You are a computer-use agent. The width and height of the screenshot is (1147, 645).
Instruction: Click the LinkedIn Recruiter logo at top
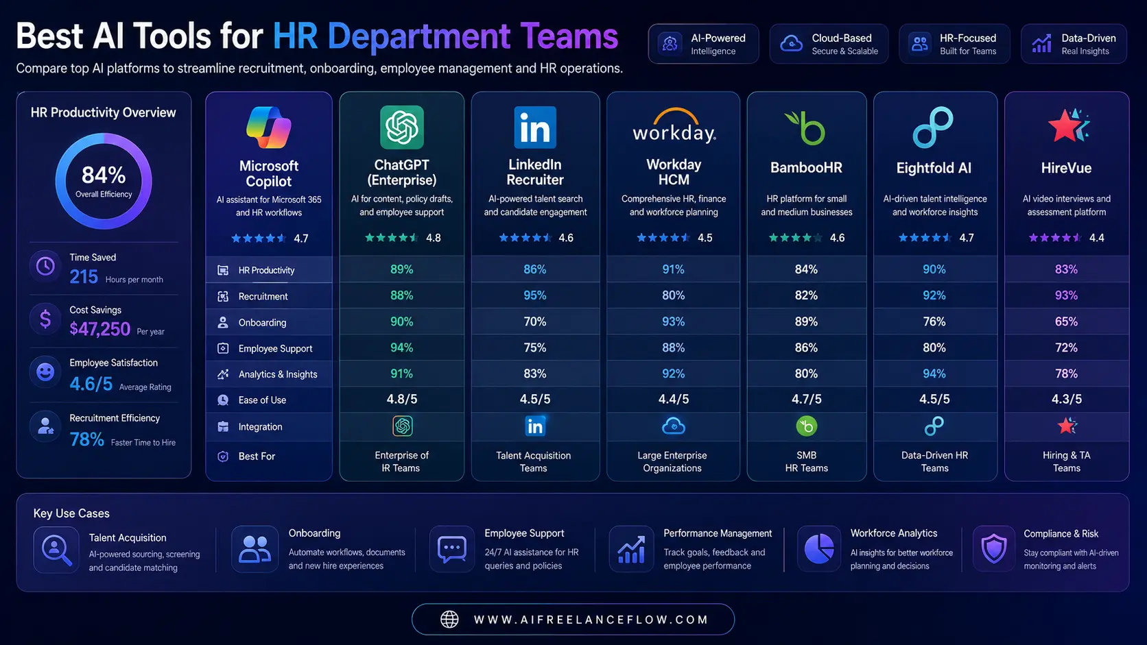point(535,127)
